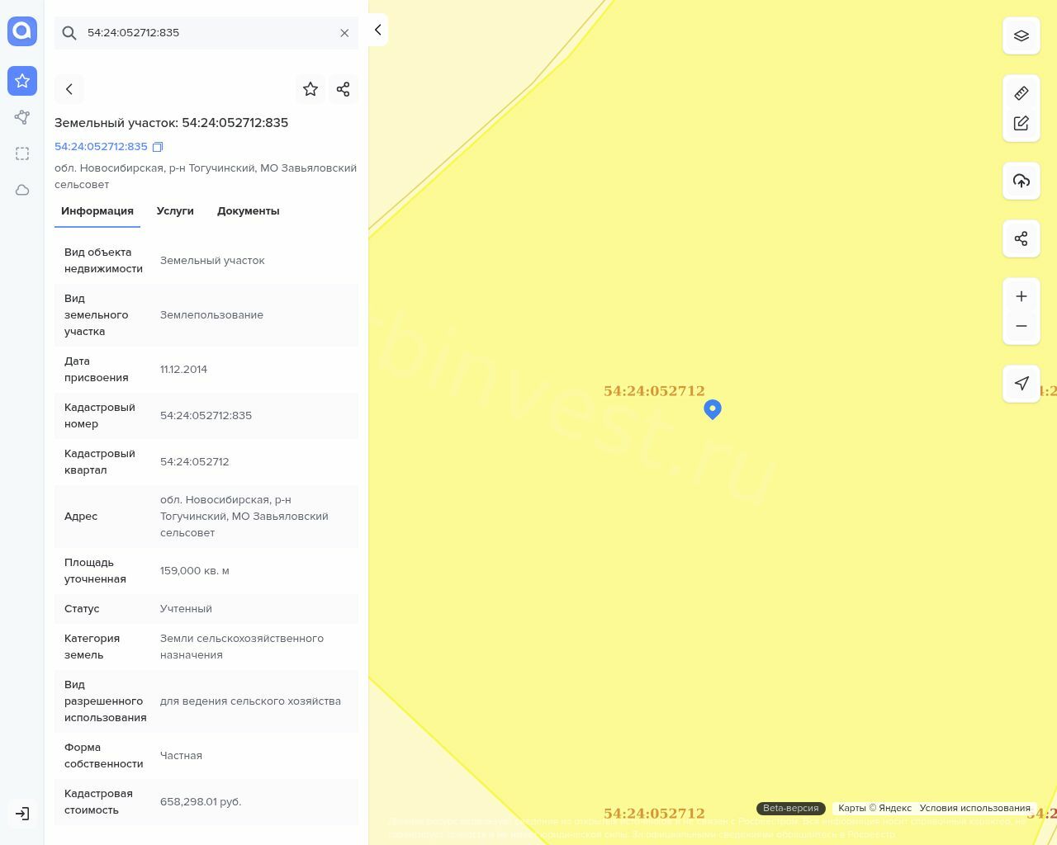Image resolution: width=1057 pixels, height=845 pixels.
Task: Click the cloud upload icon on map
Action: coord(1021,181)
